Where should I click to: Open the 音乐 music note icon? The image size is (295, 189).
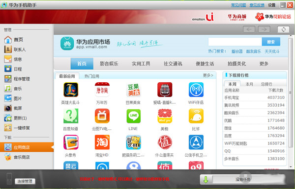click(8, 89)
